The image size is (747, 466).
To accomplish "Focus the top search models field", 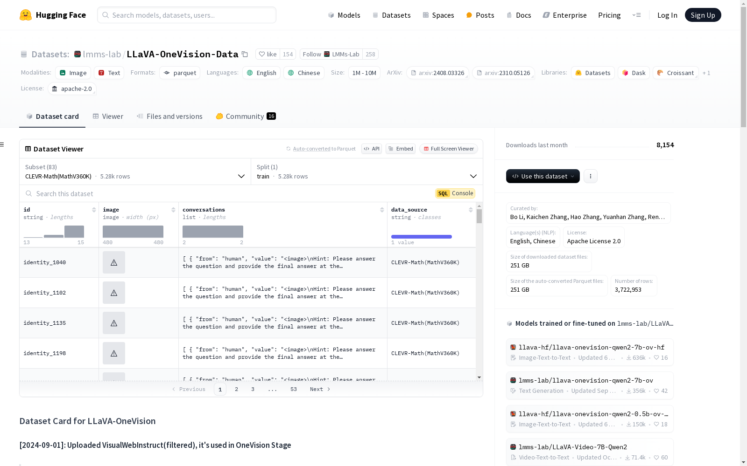I will pyautogui.click(x=187, y=15).
